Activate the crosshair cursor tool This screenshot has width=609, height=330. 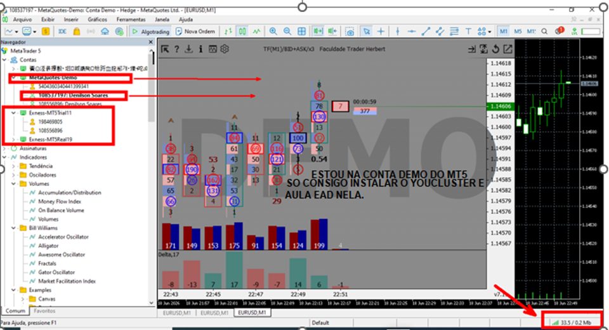(381, 32)
